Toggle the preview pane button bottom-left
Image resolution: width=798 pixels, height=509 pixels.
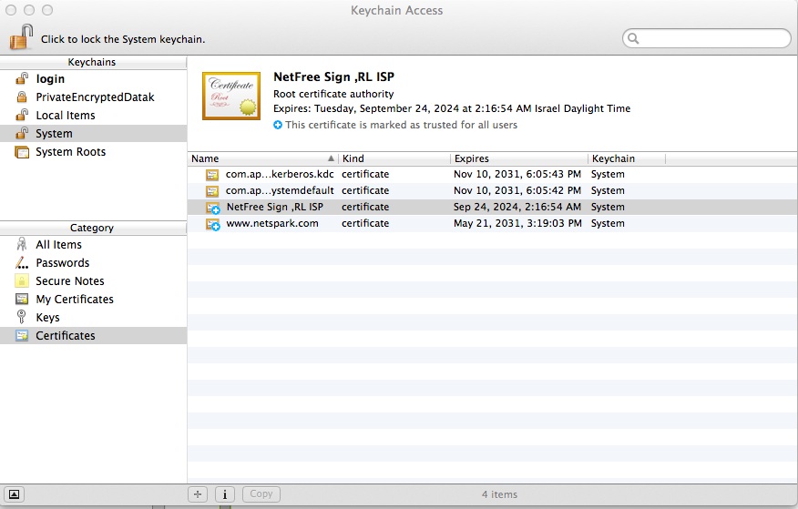(x=15, y=494)
